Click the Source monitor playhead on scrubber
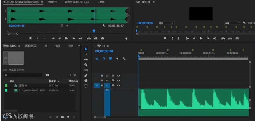The image size is (255, 121). [x=94, y=31]
